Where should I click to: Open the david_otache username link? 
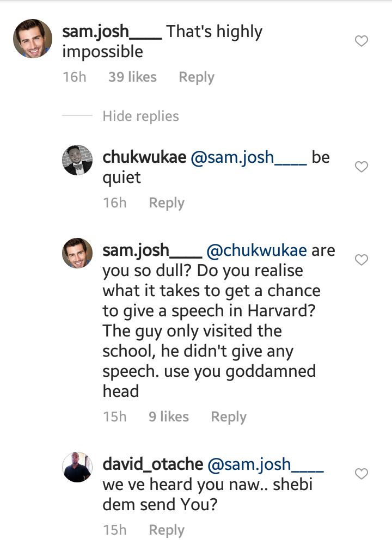[152, 465]
